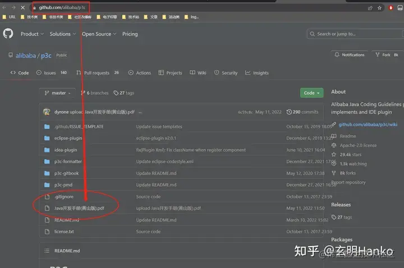Switch to the Projects tab
The image size is (404, 268).
pyautogui.click(x=171, y=73)
